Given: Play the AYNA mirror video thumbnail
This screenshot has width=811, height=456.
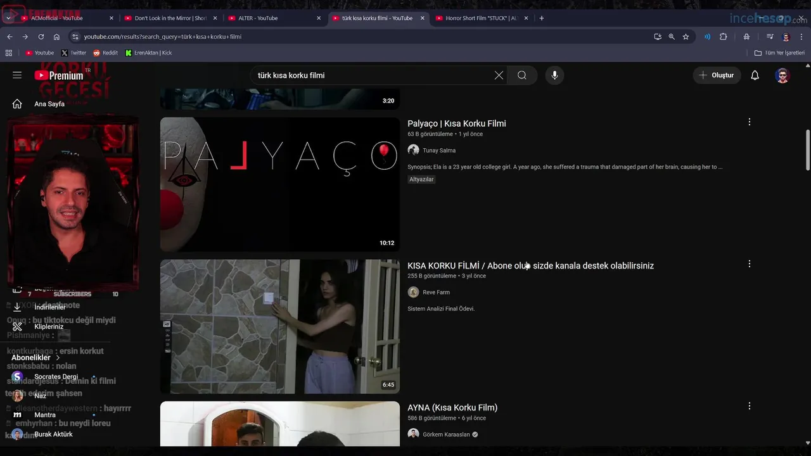Looking at the screenshot, I should (x=280, y=424).
